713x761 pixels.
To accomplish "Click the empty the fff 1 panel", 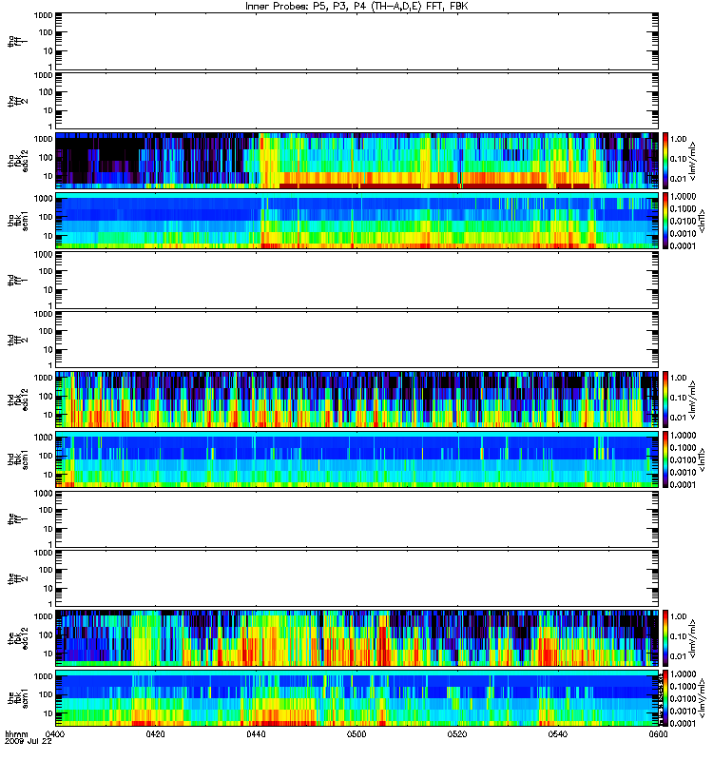I will click(x=357, y=518).
